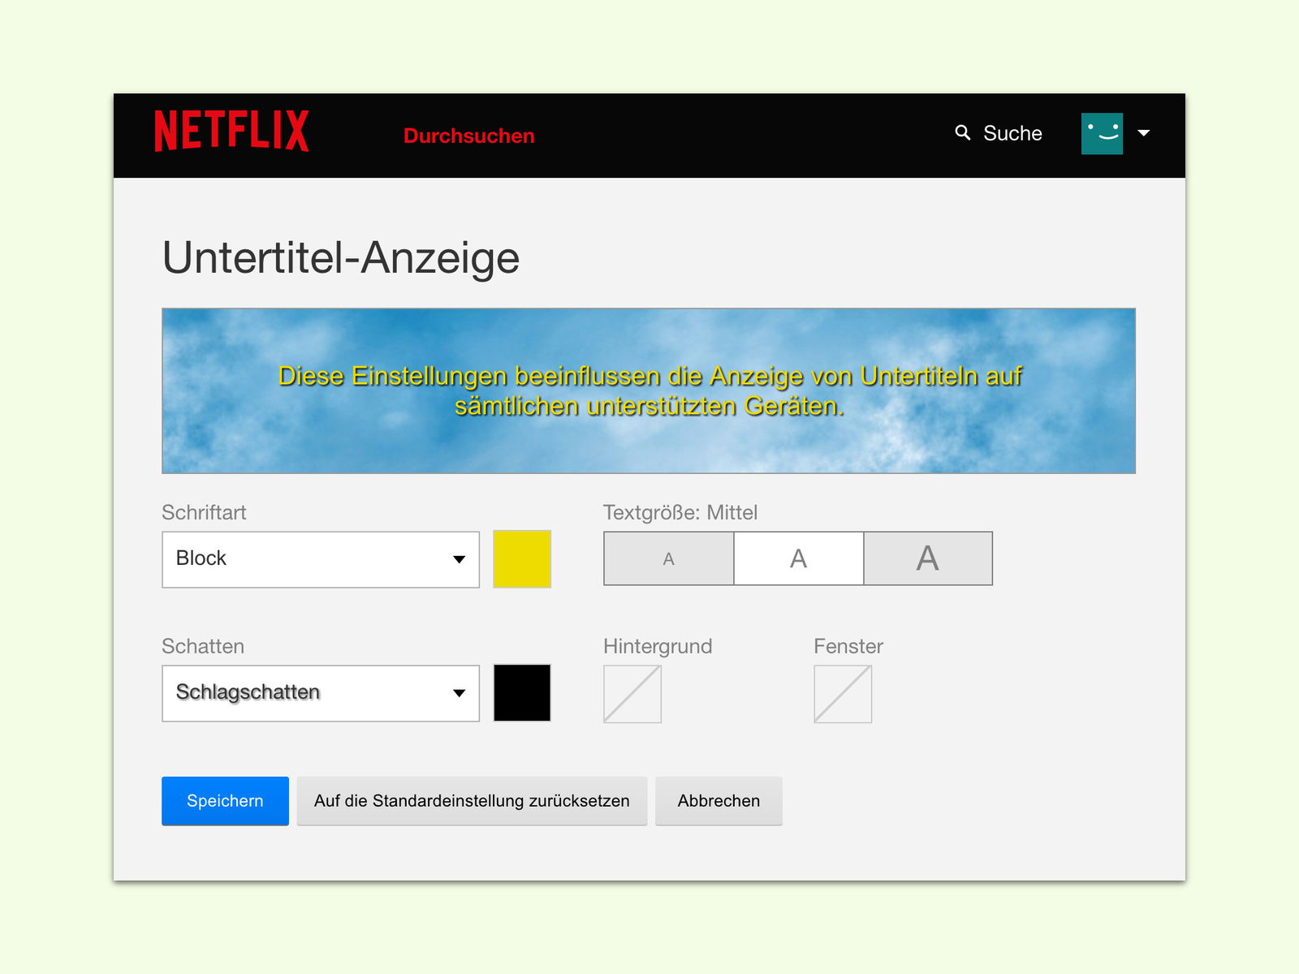Open the Hintergrund color swatch

pos(632,694)
